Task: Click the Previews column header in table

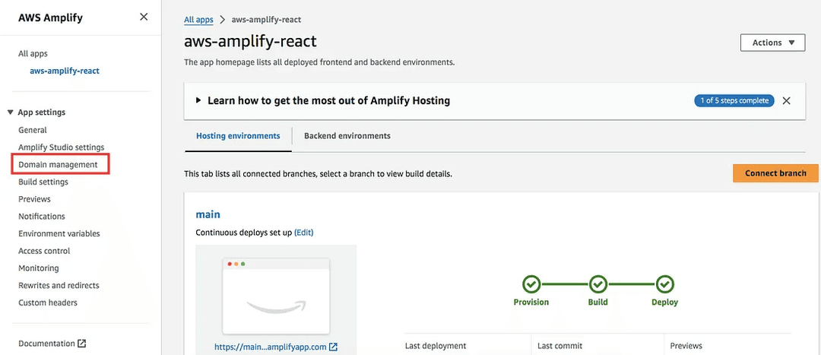Action: [x=687, y=346]
